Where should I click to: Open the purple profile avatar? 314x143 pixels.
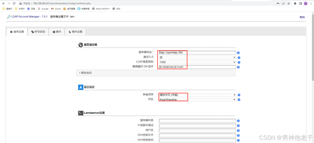pyautogui.click(x=306, y=3)
